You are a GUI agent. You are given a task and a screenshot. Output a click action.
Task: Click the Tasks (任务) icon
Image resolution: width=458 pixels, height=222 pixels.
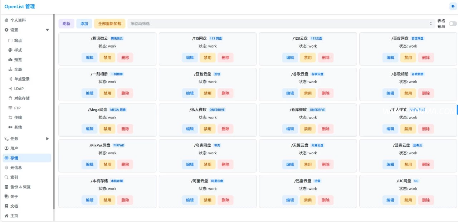point(6,139)
